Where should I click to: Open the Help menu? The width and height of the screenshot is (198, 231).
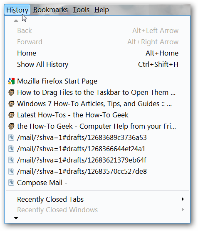point(101,10)
